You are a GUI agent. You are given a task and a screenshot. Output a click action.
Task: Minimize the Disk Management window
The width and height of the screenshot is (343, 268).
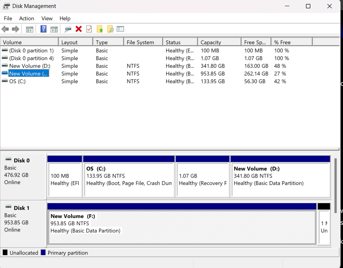coord(287,6)
